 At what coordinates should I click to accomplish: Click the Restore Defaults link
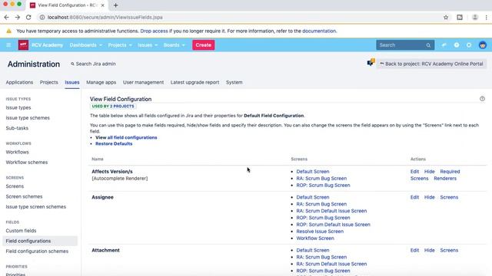point(114,143)
